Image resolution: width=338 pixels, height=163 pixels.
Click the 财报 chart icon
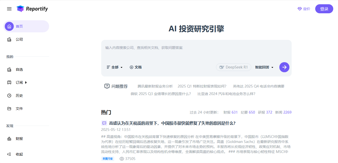(9, 139)
